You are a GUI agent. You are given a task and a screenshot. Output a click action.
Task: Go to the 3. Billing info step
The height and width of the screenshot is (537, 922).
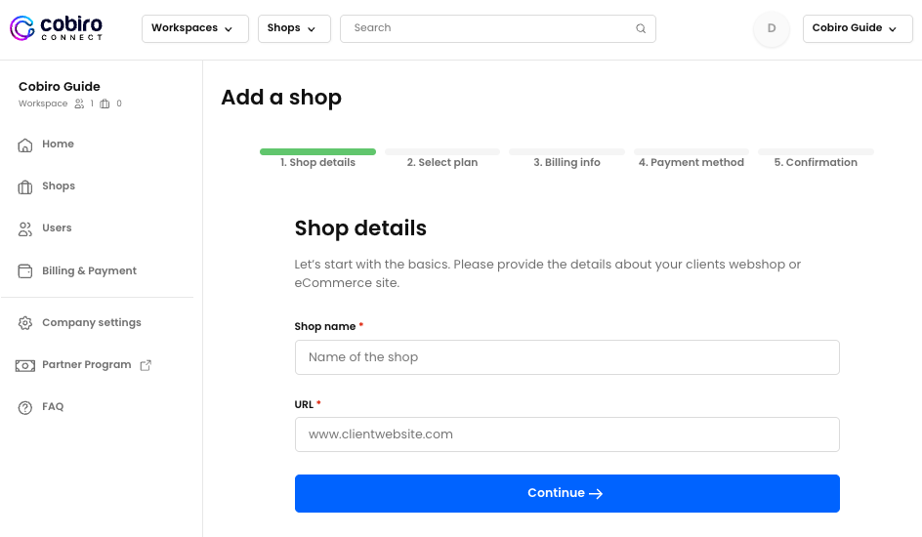point(566,162)
